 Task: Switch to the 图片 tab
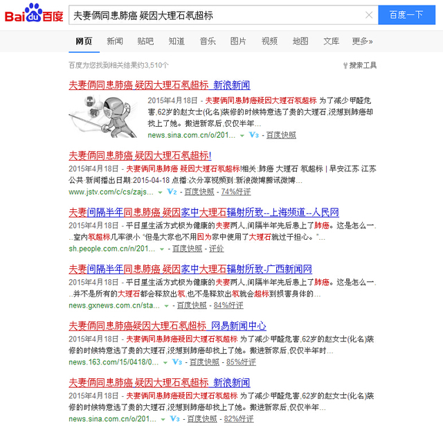click(x=238, y=42)
